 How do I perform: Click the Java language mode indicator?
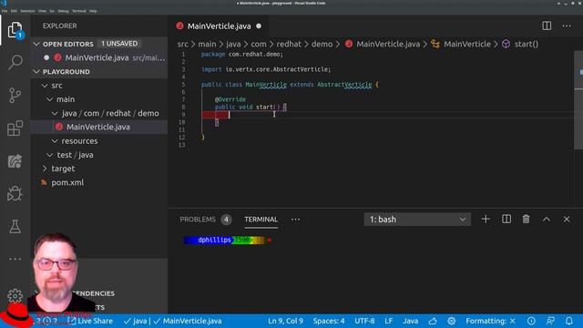(411, 321)
